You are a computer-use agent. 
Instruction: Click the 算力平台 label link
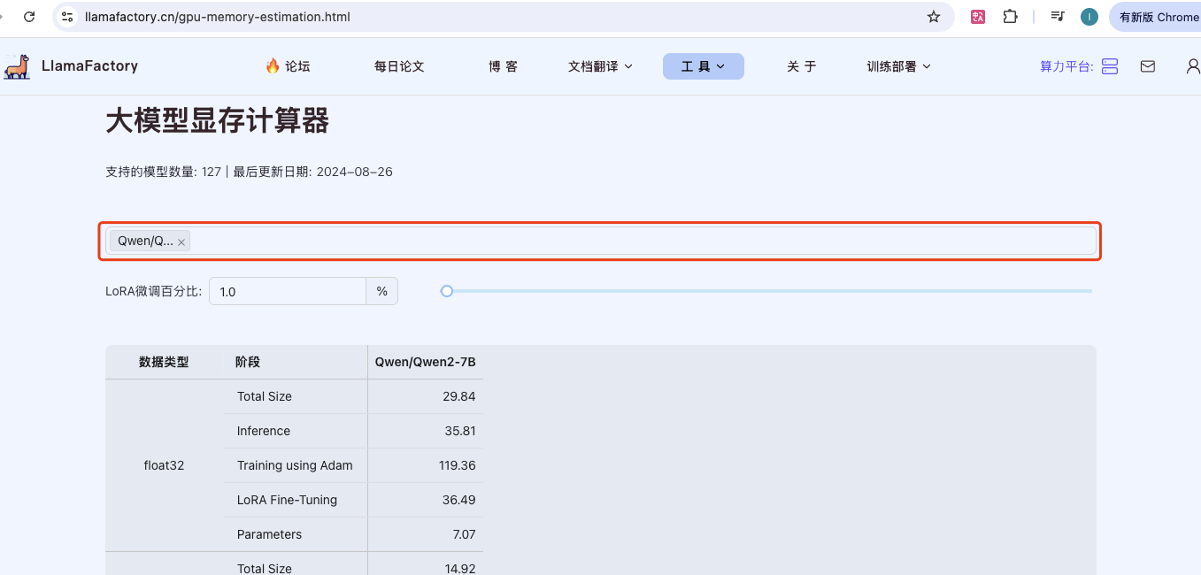[x=1066, y=66]
